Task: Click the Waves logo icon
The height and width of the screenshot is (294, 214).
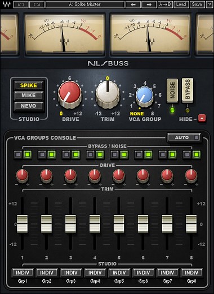Action: [6, 4]
